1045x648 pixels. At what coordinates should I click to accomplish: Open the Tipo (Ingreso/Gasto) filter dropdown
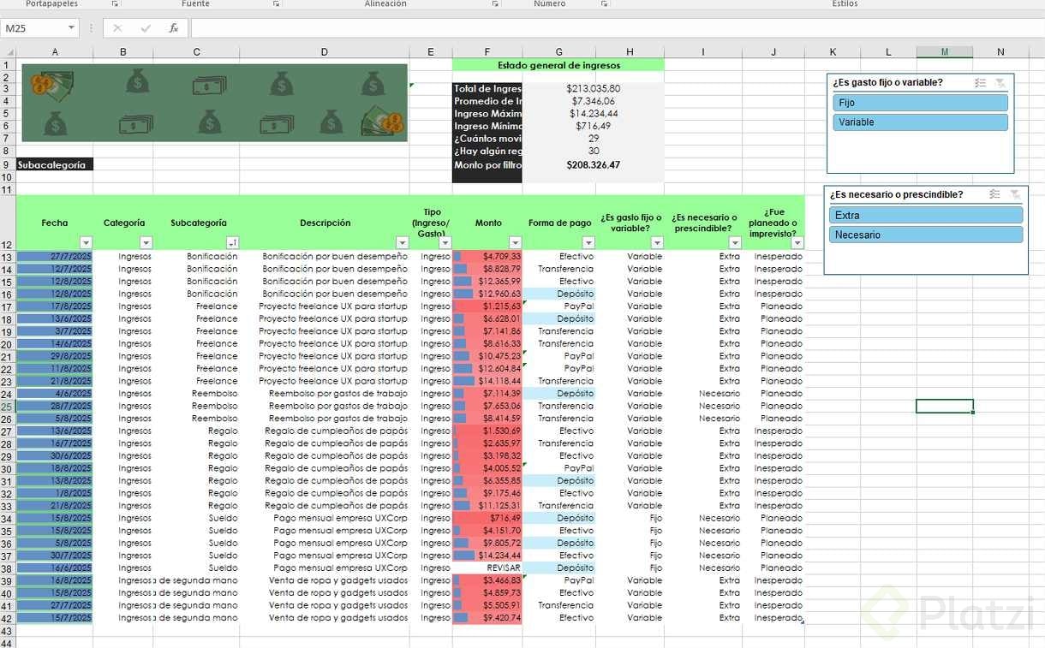point(445,243)
